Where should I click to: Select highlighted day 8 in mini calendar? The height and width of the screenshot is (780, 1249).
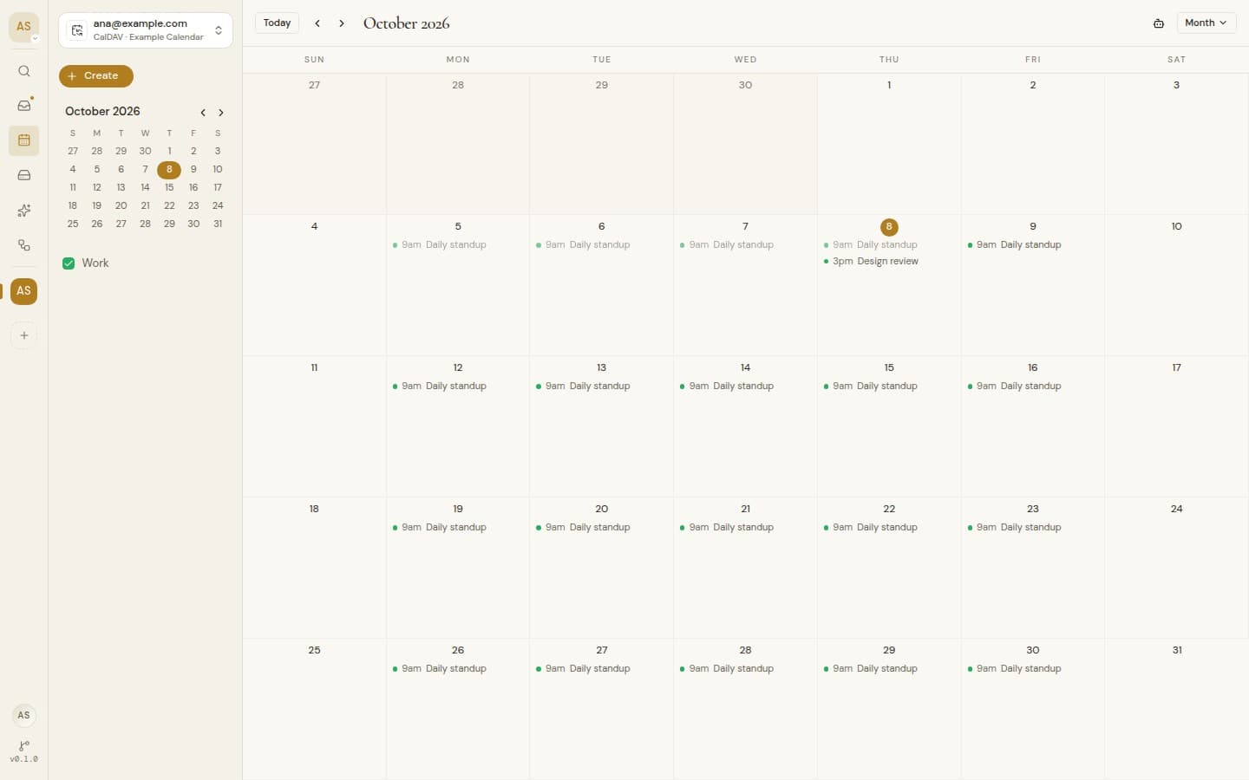click(x=169, y=169)
